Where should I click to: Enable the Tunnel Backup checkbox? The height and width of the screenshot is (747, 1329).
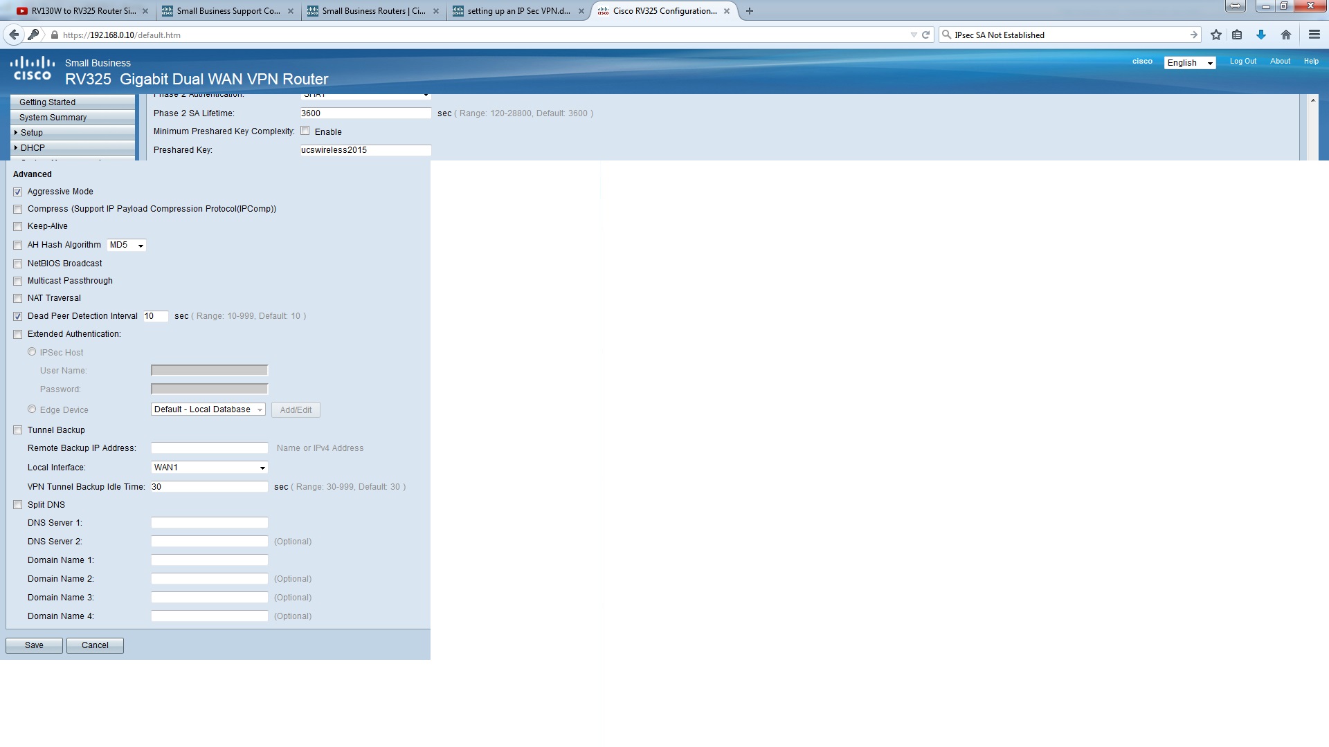[x=18, y=430]
